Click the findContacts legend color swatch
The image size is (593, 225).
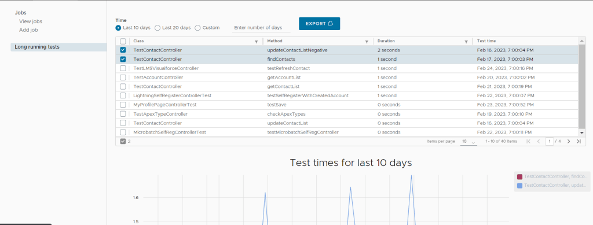point(519,176)
